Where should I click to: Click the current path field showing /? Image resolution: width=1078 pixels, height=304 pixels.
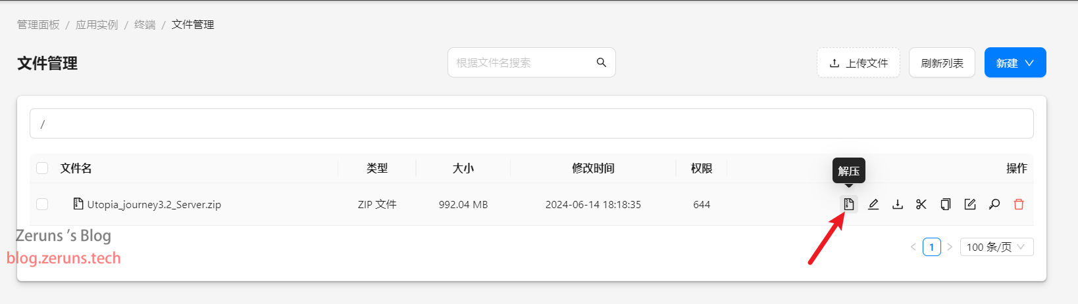(532, 123)
